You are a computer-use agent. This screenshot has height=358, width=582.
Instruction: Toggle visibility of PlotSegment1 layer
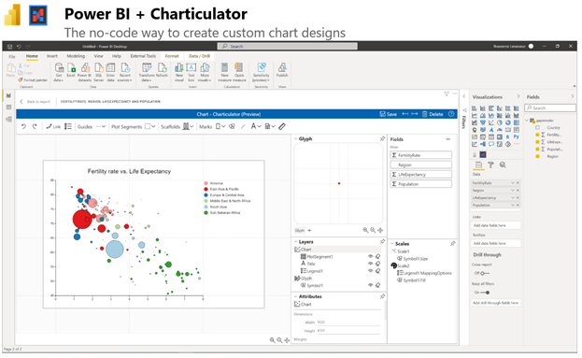point(370,257)
